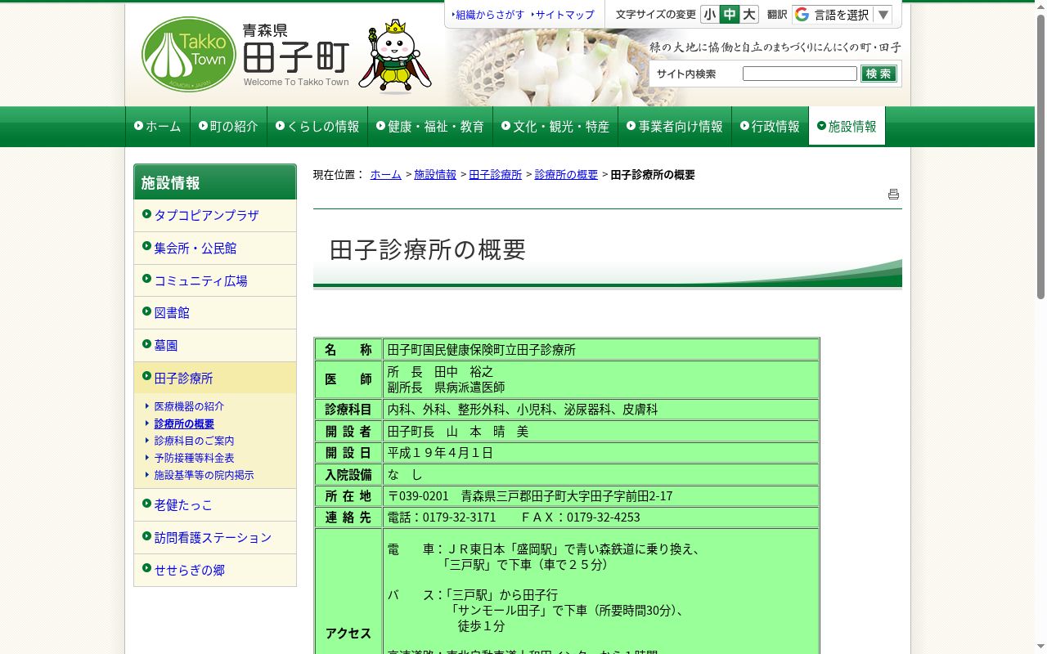Open 行政情報 navigation tab
The height and width of the screenshot is (654, 1047).
(770, 127)
